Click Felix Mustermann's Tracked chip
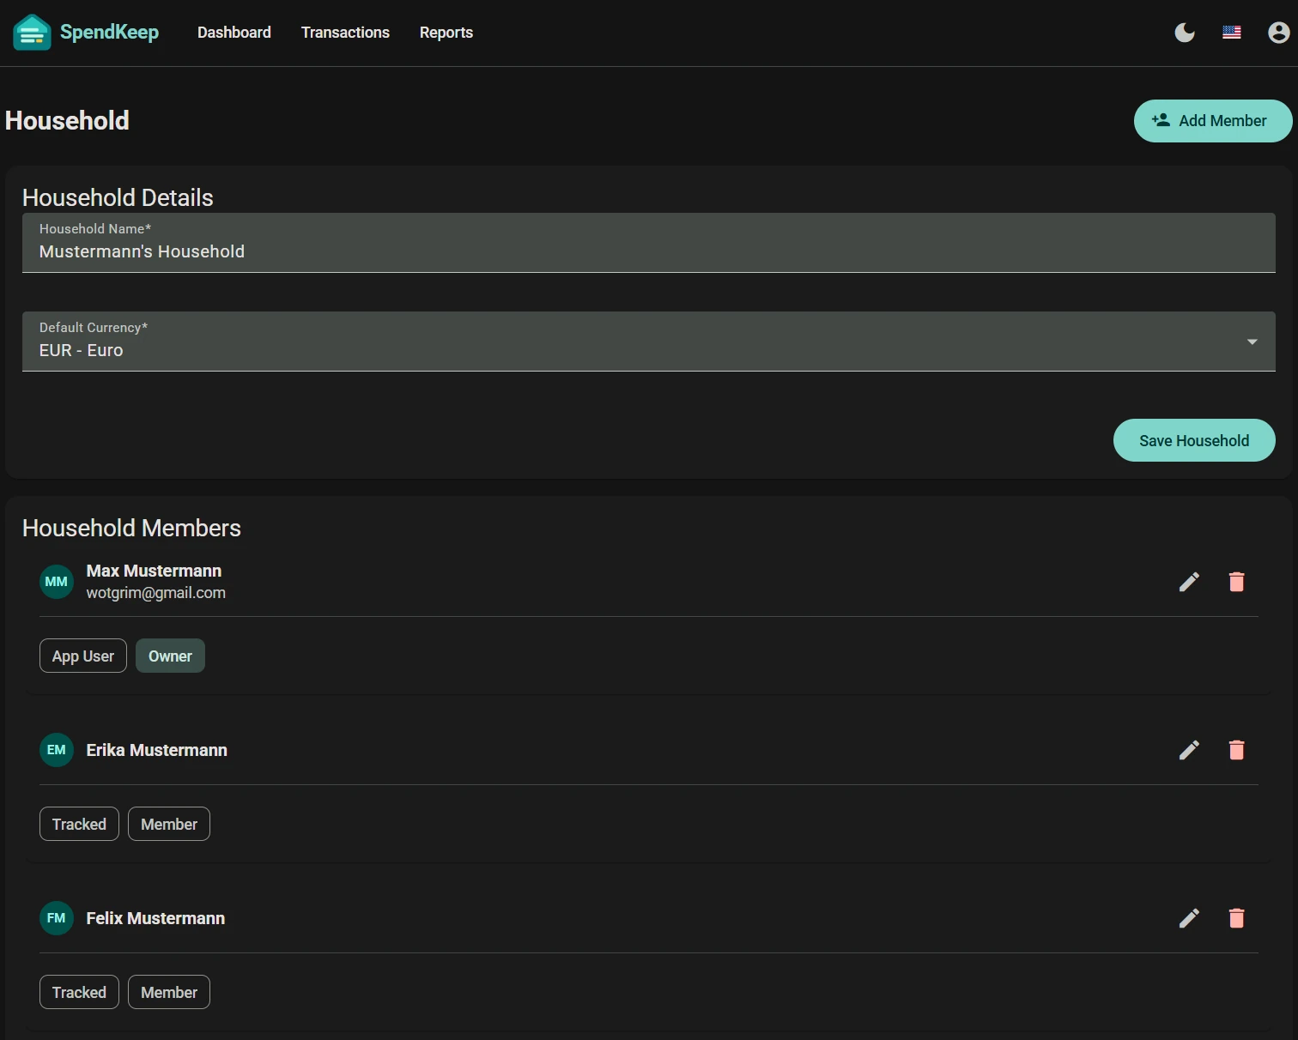The image size is (1298, 1040). pos(79,992)
